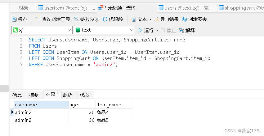Image resolution: width=264 pixels, height=136 pixels.
Task: Click line number 3 in the gutter
Action: (x=21, y=52)
